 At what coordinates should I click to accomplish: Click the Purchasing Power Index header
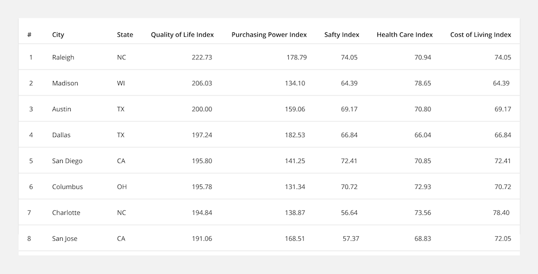[269, 35]
